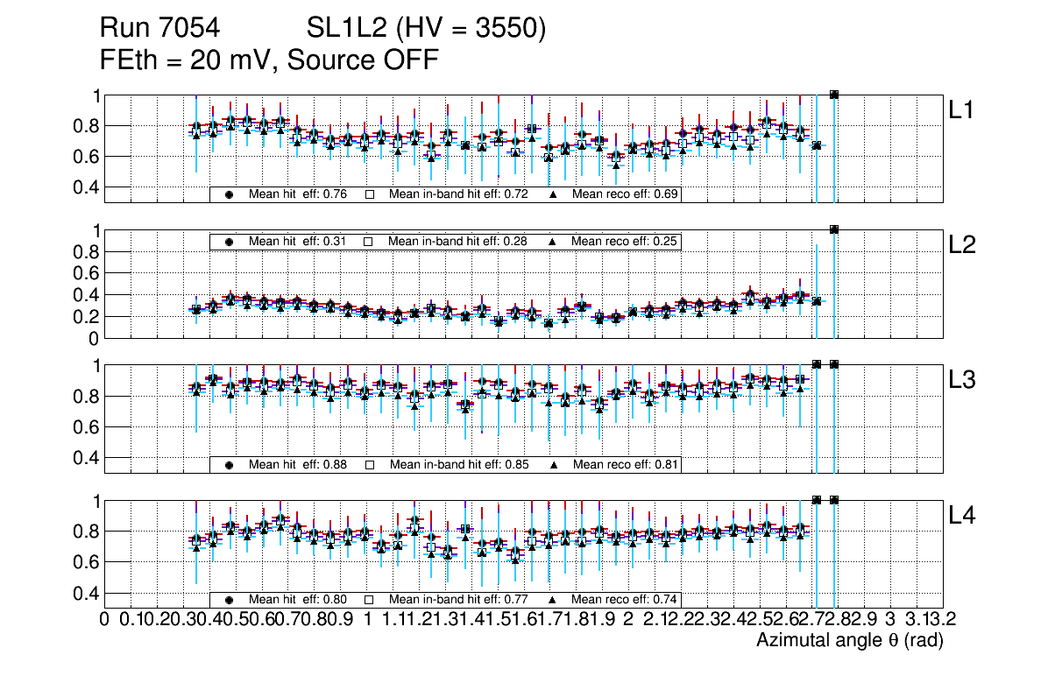
Task: Select the L2 panel label
Action: [962, 245]
